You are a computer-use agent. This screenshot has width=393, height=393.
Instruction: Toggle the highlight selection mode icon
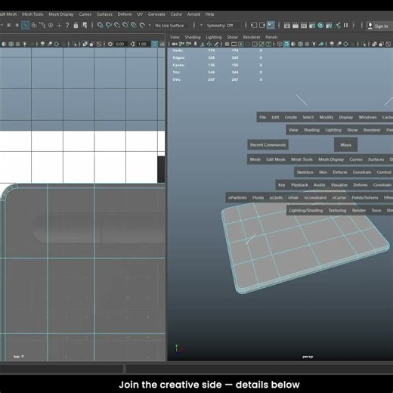click(84, 25)
